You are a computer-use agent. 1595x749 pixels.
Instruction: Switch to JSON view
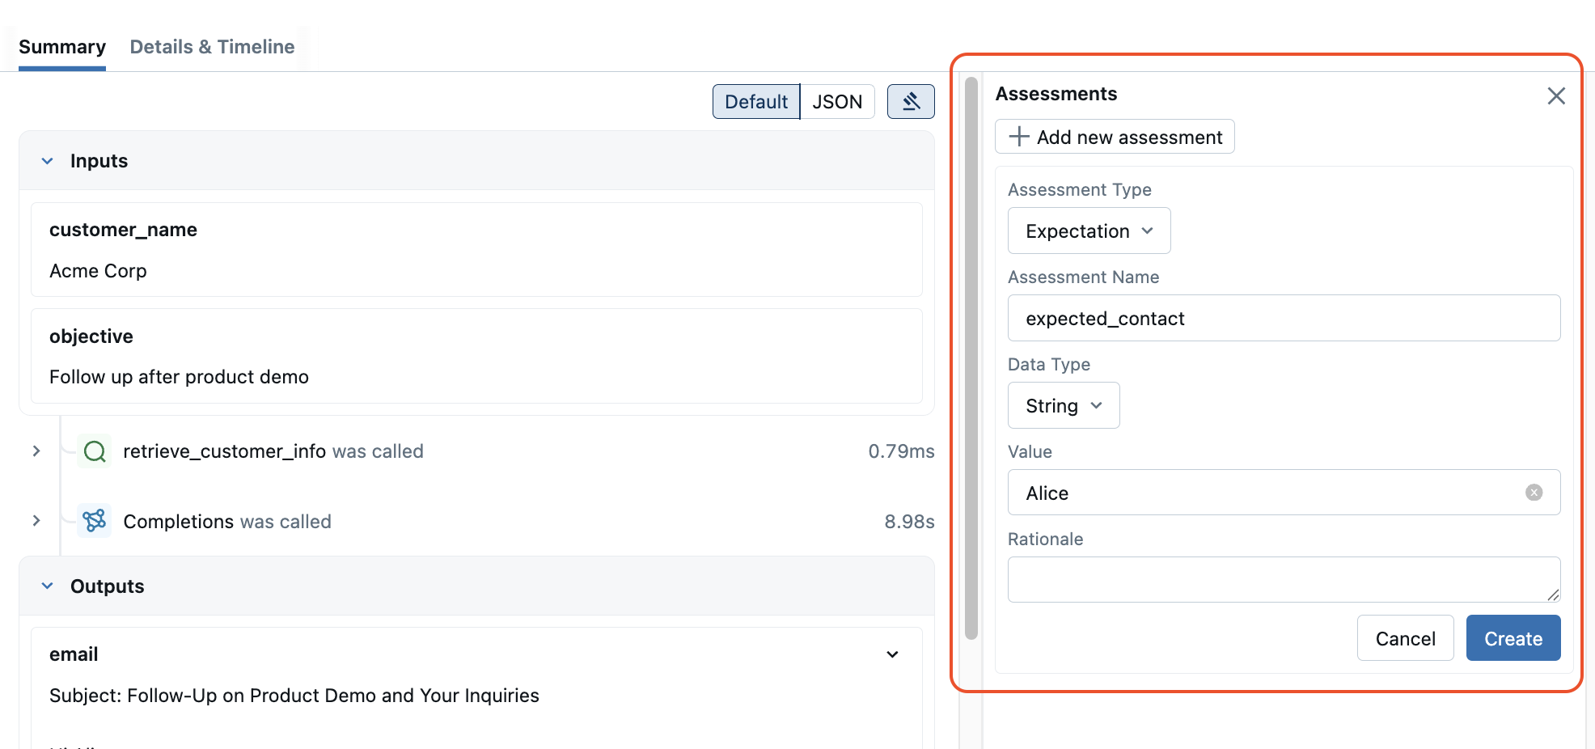click(837, 101)
